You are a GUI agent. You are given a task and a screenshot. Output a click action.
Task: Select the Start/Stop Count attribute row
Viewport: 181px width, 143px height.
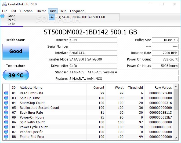pos(88,103)
